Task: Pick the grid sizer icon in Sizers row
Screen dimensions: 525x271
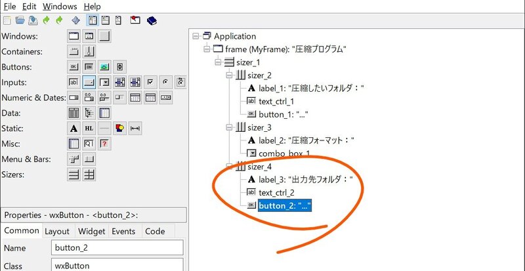Action: click(x=89, y=174)
